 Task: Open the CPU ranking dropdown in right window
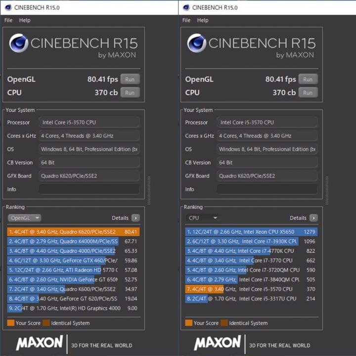(203, 218)
